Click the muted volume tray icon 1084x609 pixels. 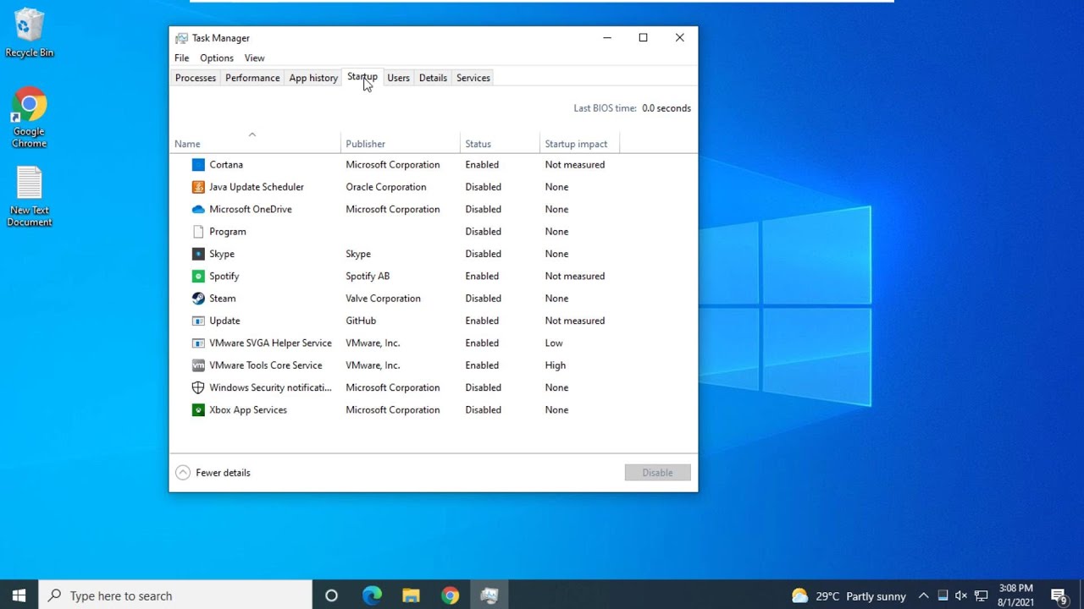tap(961, 595)
